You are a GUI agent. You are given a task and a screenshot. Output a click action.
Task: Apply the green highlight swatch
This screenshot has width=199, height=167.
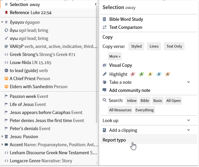141,74
